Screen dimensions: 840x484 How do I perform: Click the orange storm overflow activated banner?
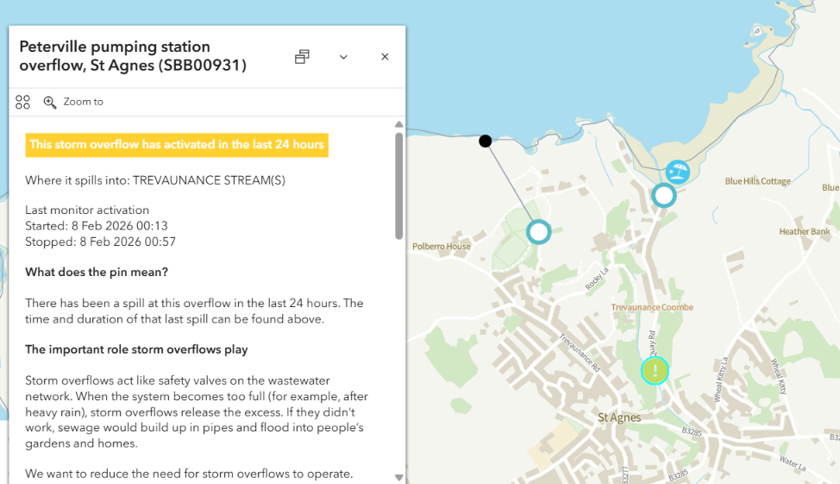177,145
